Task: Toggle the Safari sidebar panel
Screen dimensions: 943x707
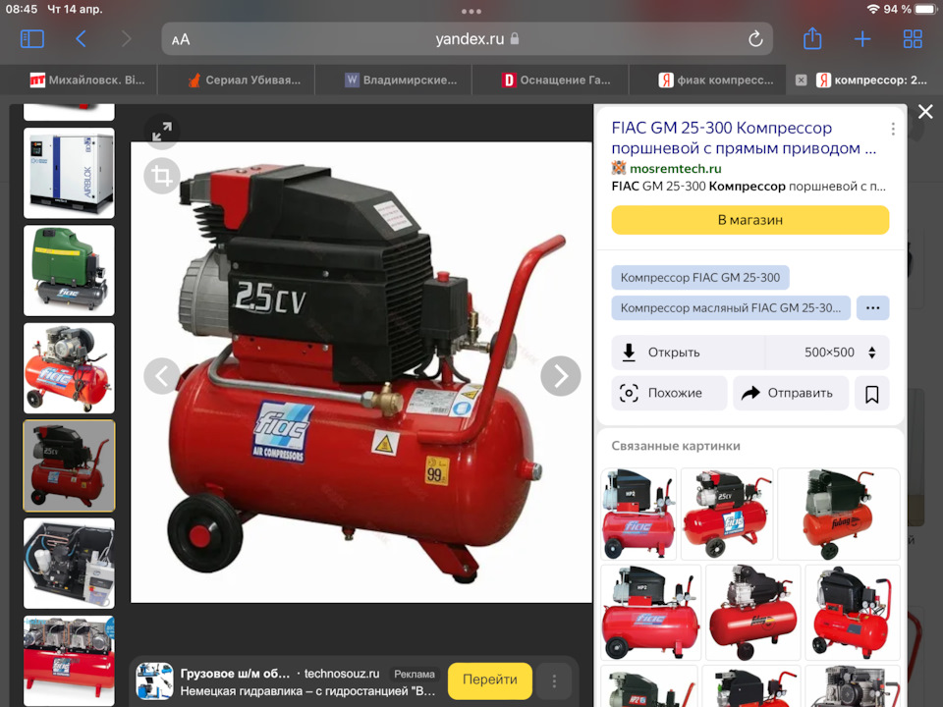Action: pos(31,39)
